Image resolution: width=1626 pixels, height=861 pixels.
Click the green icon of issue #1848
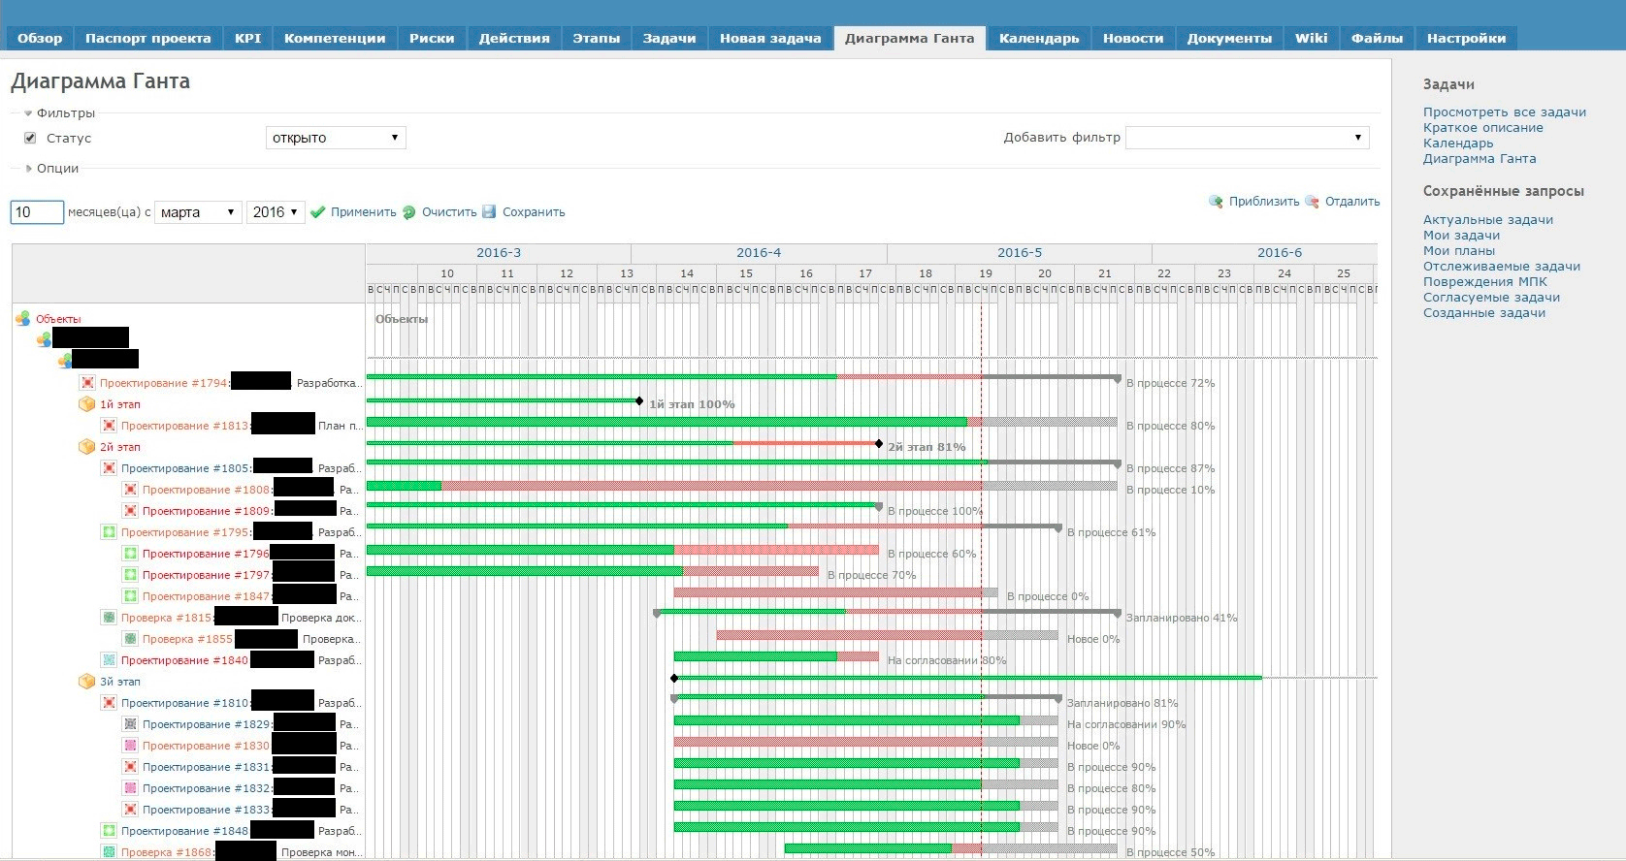pos(109,831)
